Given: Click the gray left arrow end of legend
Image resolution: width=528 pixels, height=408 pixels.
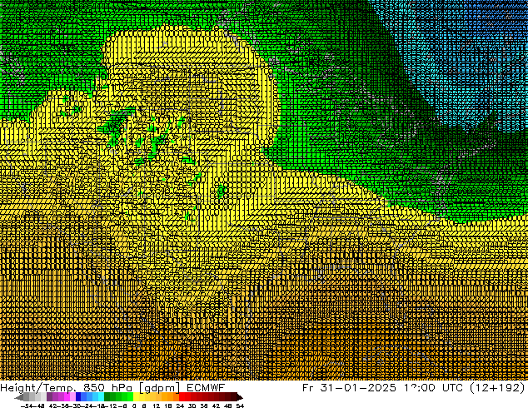Looking at the screenshot, I should (18, 397).
